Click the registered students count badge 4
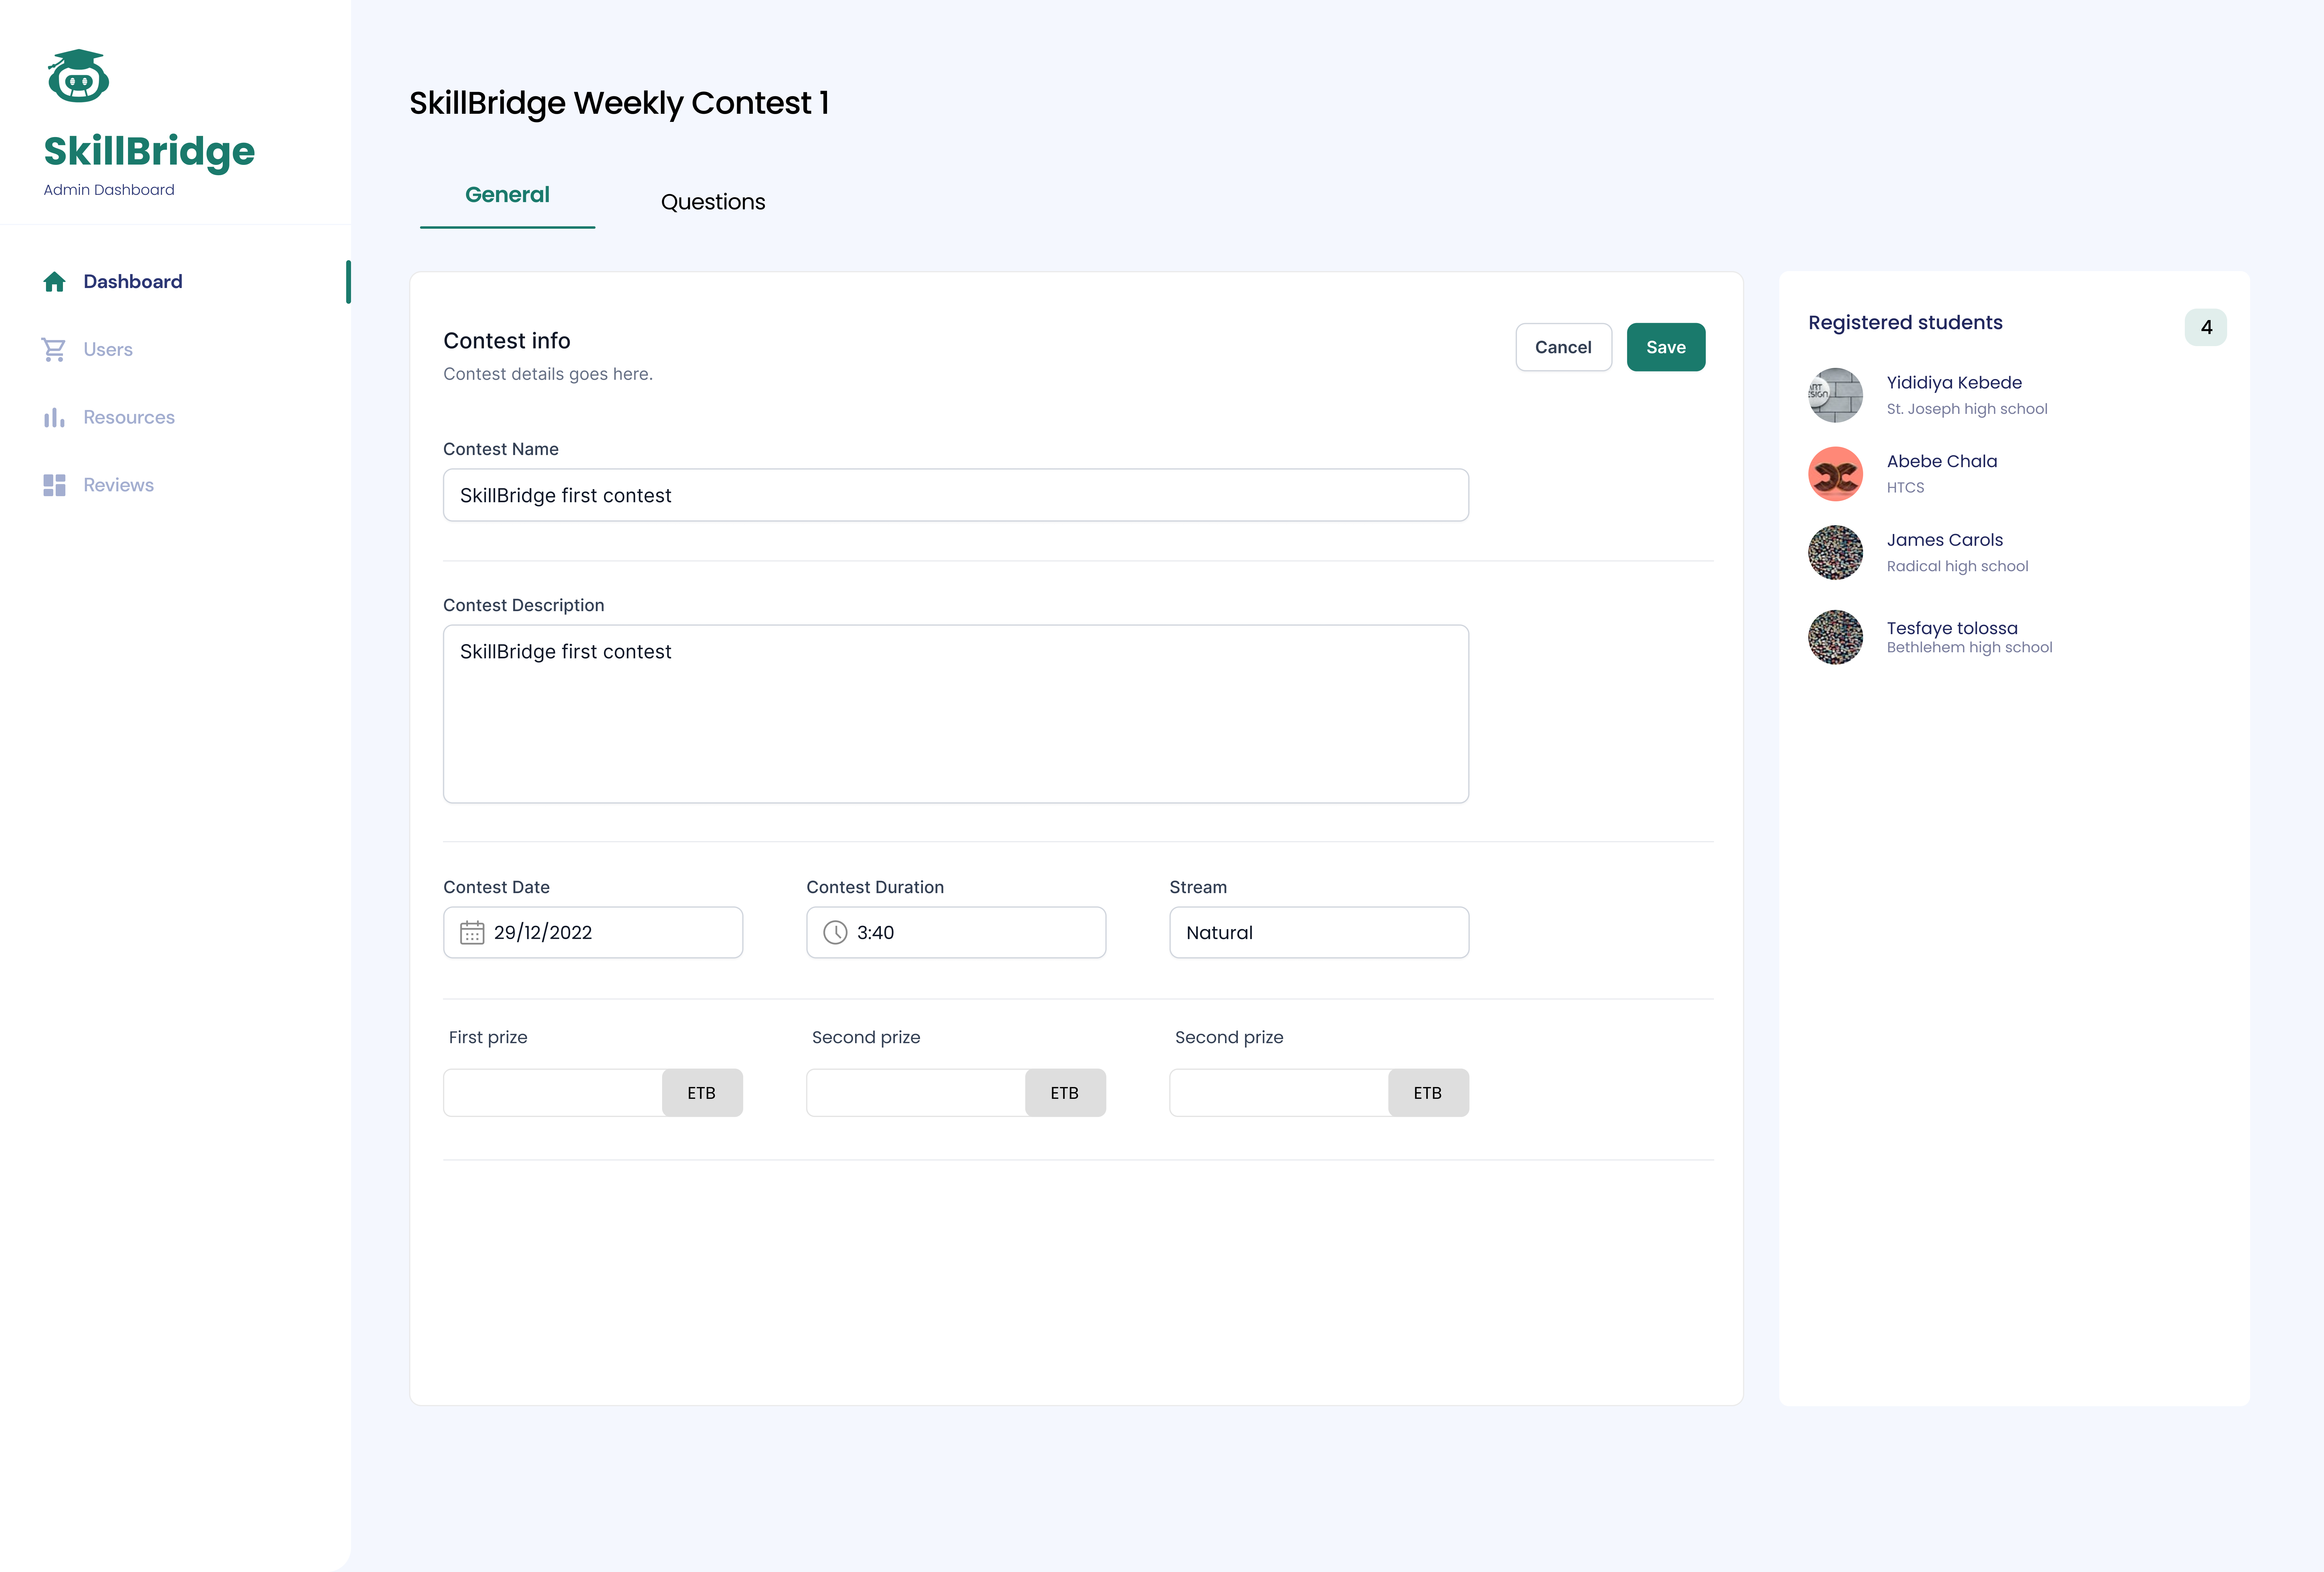This screenshot has height=1572, width=2324. click(x=2206, y=327)
